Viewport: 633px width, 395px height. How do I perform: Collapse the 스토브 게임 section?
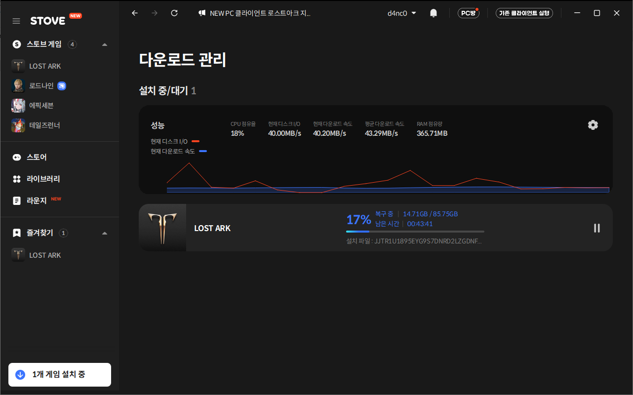[104, 44]
